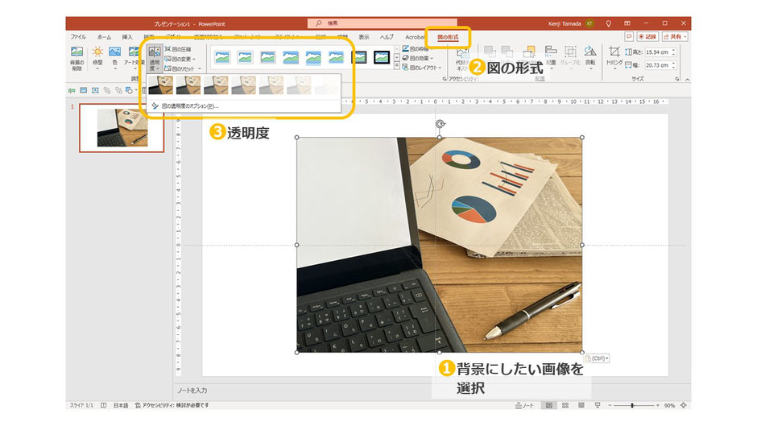Switch to the ヘルプ tab
This screenshot has width=757, height=426.
[387, 37]
